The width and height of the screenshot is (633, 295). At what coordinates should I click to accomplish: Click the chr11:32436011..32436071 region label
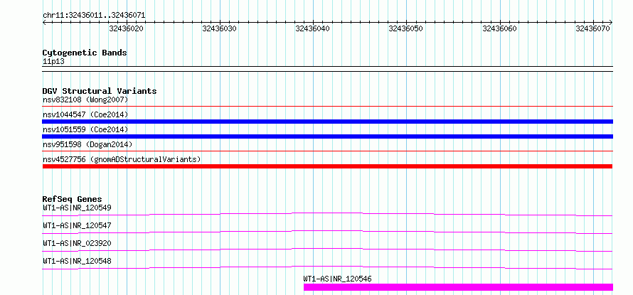pos(94,16)
